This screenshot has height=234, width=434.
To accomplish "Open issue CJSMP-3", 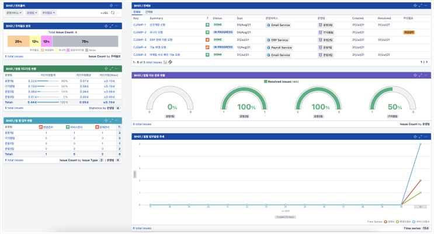I will 140,40.
